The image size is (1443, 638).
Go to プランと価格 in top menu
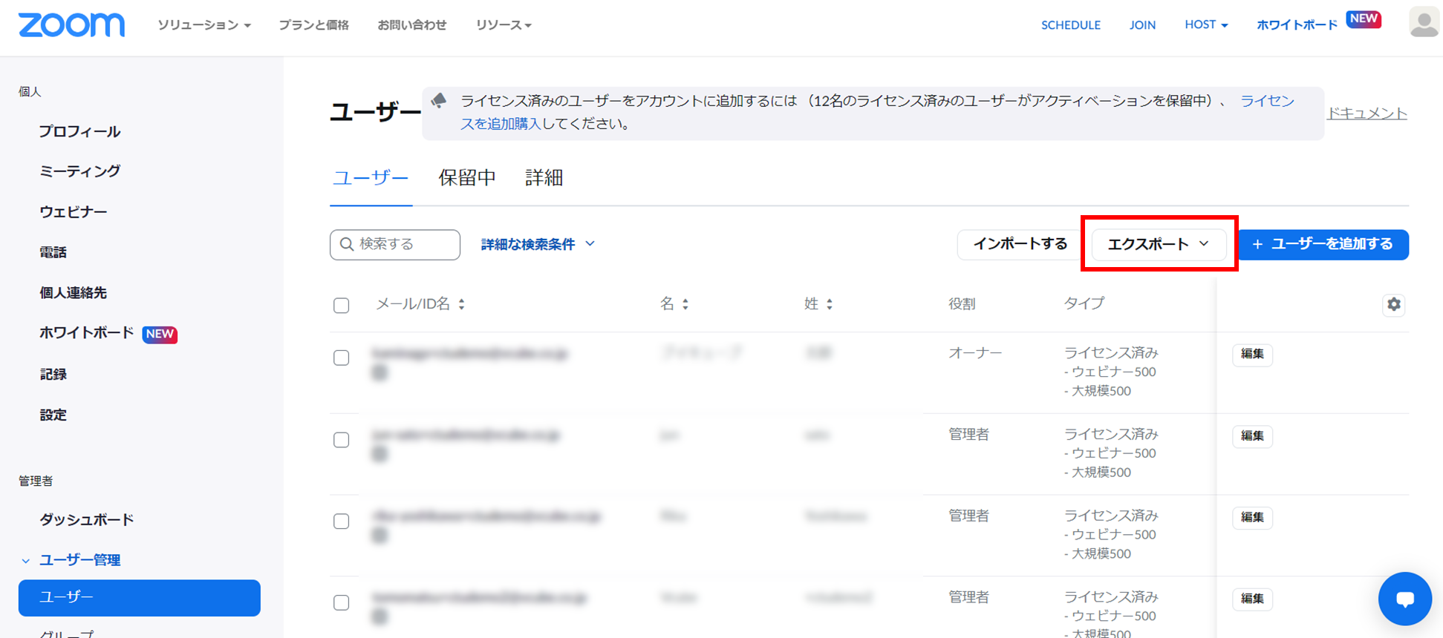[x=314, y=25]
